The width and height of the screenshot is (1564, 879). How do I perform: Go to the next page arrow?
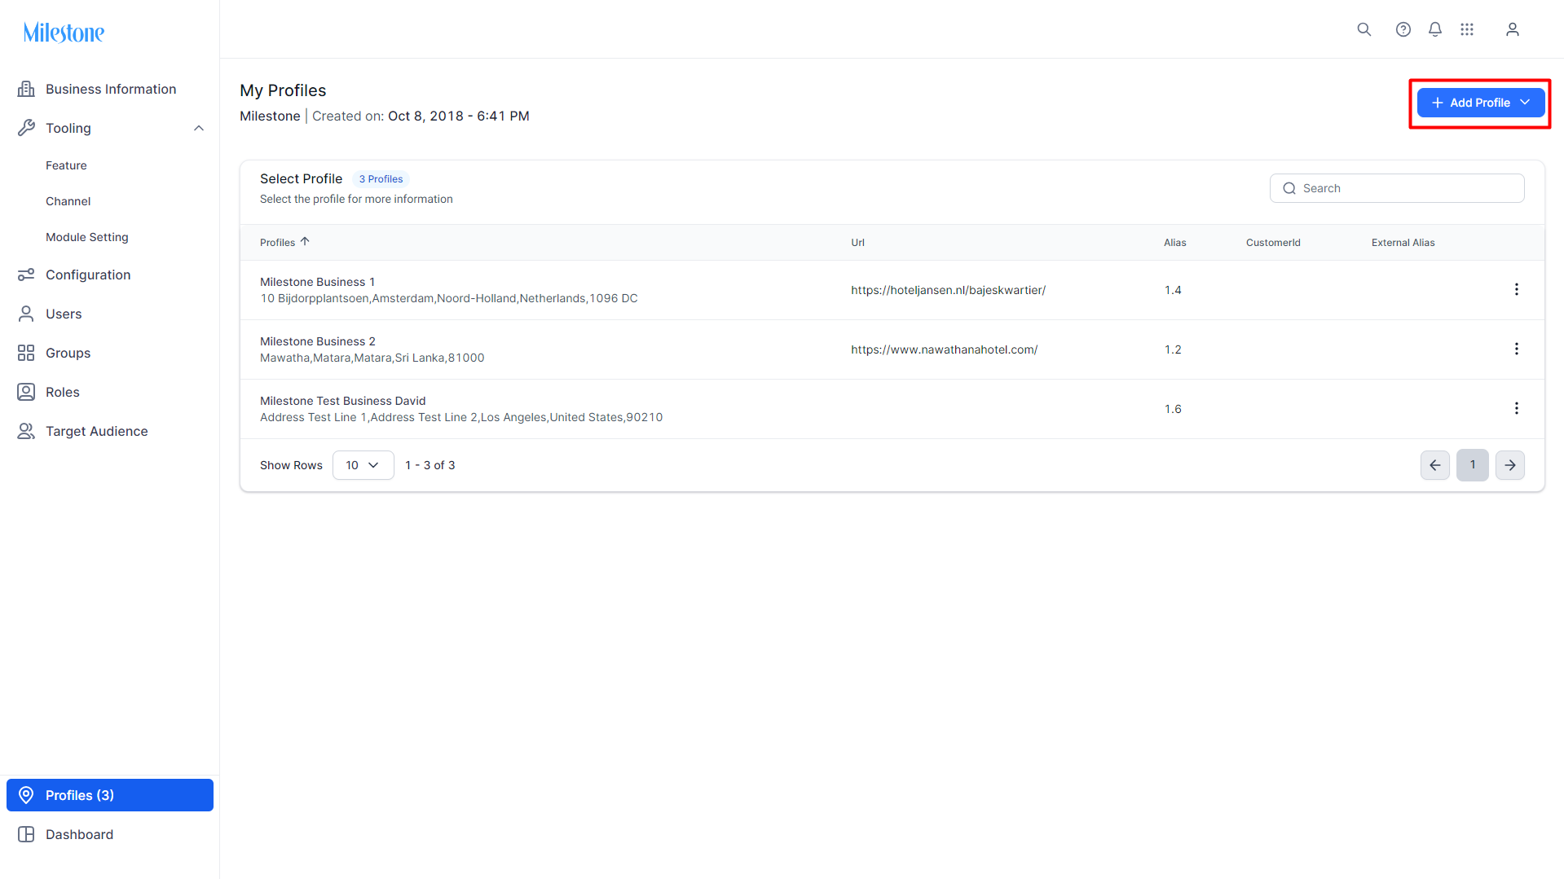pyautogui.click(x=1510, y=465)
